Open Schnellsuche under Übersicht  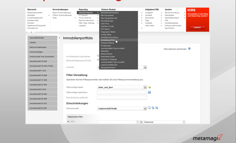pyautogui.click(x=33, y=28)
